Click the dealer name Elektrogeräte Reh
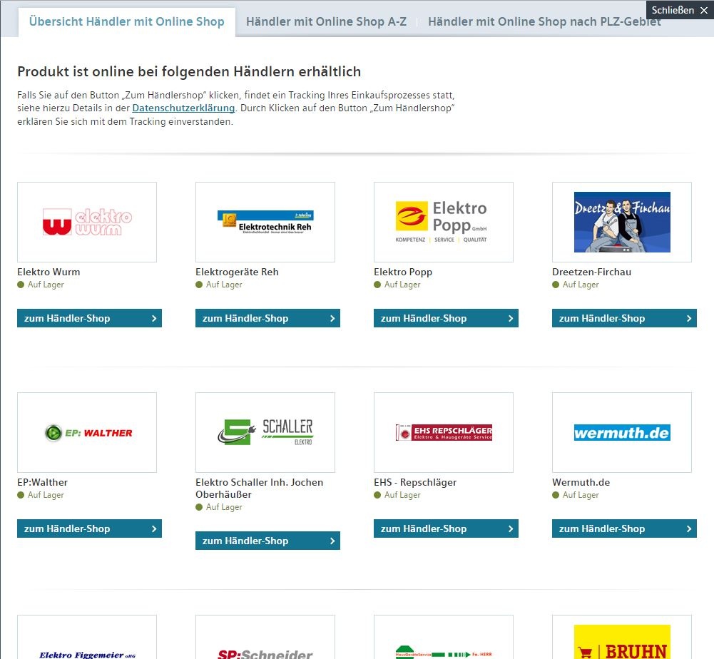Screen dimensions: 714x659 point(237,272)
